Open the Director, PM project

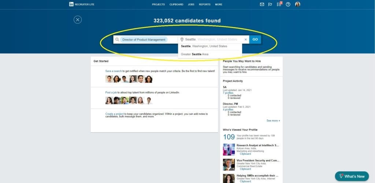(x=230, y=104)
